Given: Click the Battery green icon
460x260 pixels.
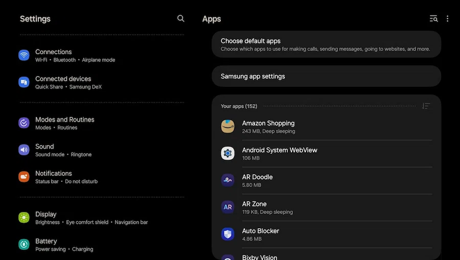Looking at the screenshot, I should (x=24, y=244).
